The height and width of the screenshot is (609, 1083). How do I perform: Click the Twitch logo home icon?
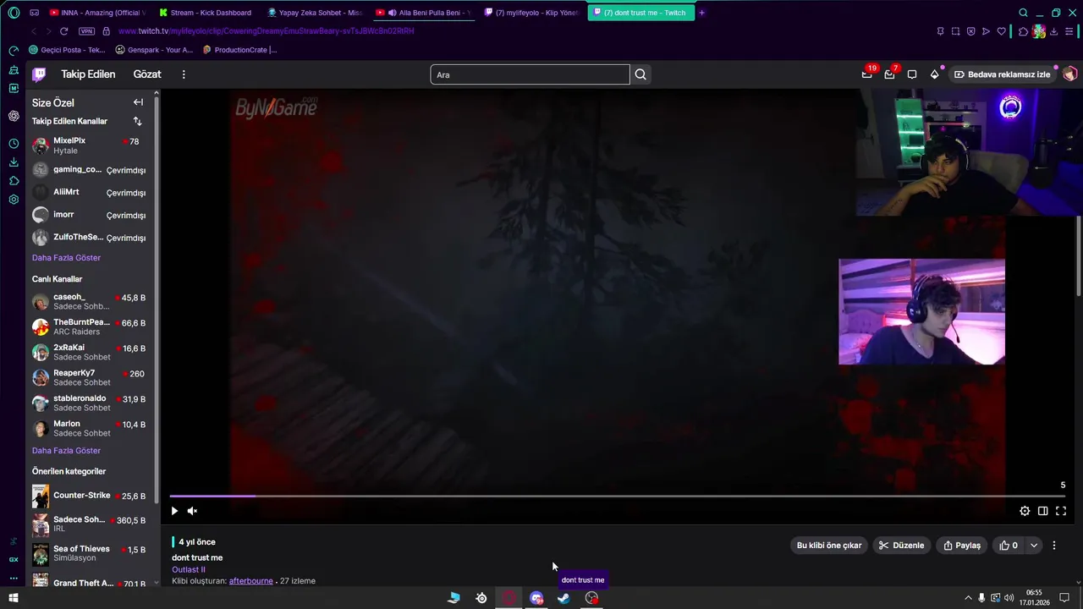pyautogui.click(x=39, y=74)
